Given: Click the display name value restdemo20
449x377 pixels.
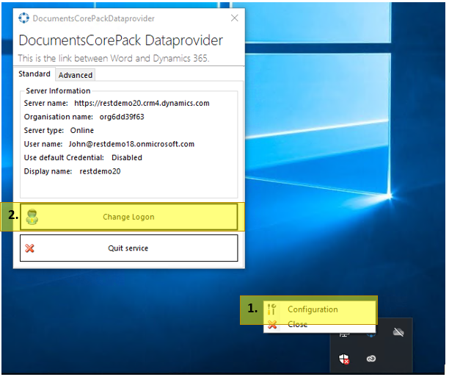Looking at the screenshot, I should pos(100,171).
